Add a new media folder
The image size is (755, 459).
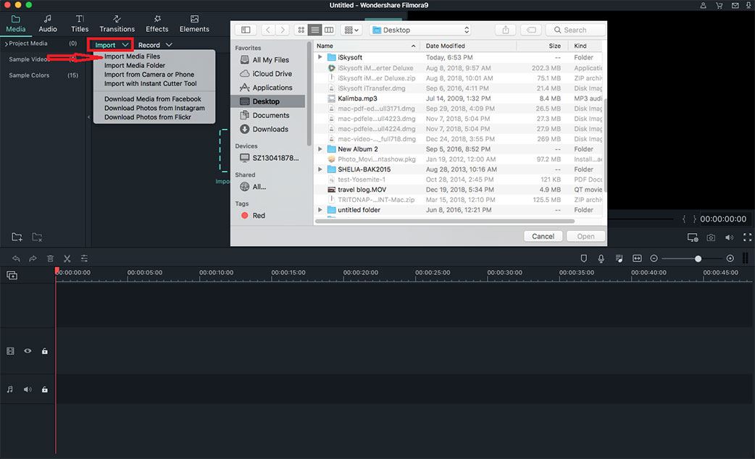pyautogui.click(x=17, y=237)
